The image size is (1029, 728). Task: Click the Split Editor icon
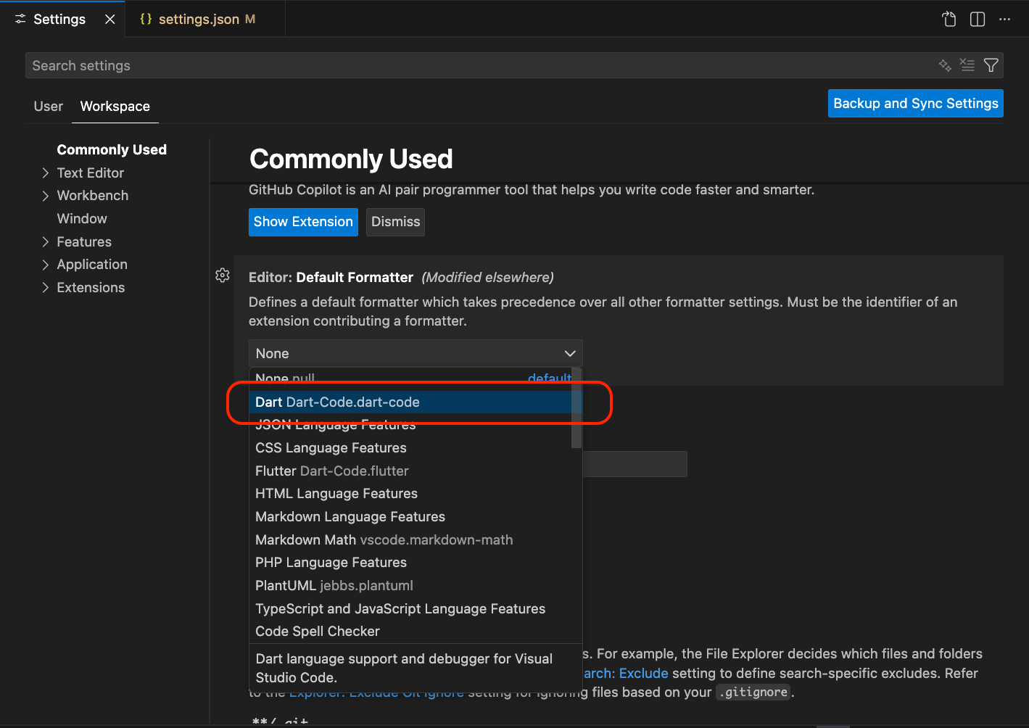tap(978, 20)
